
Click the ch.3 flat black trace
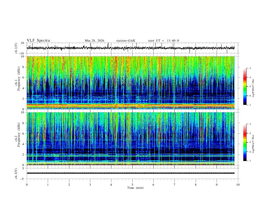click(x=131, y=173)
